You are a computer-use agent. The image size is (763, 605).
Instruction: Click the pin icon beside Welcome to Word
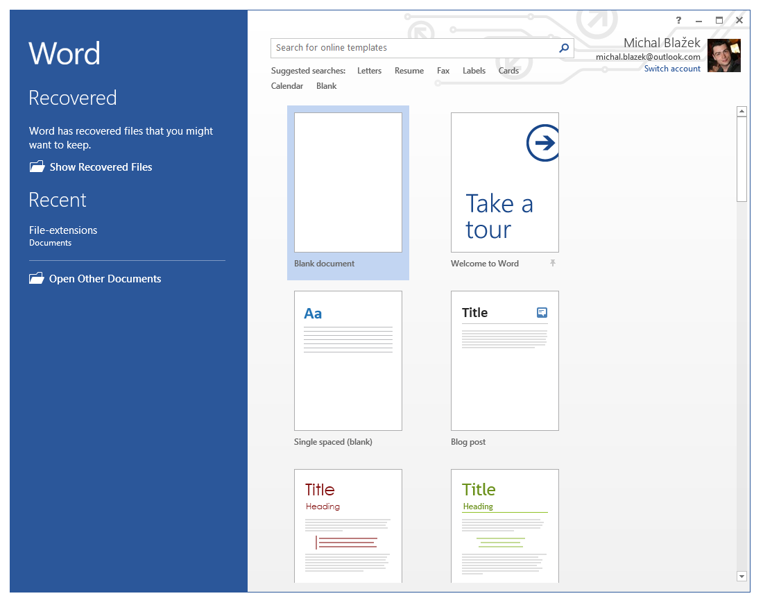(553, 264)
